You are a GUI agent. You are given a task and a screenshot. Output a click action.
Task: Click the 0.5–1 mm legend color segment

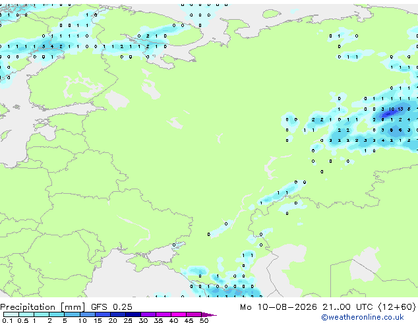pos(26,314)
